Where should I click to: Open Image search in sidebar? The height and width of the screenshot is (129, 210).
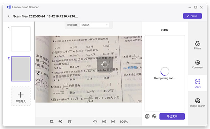tap(198, 103)
